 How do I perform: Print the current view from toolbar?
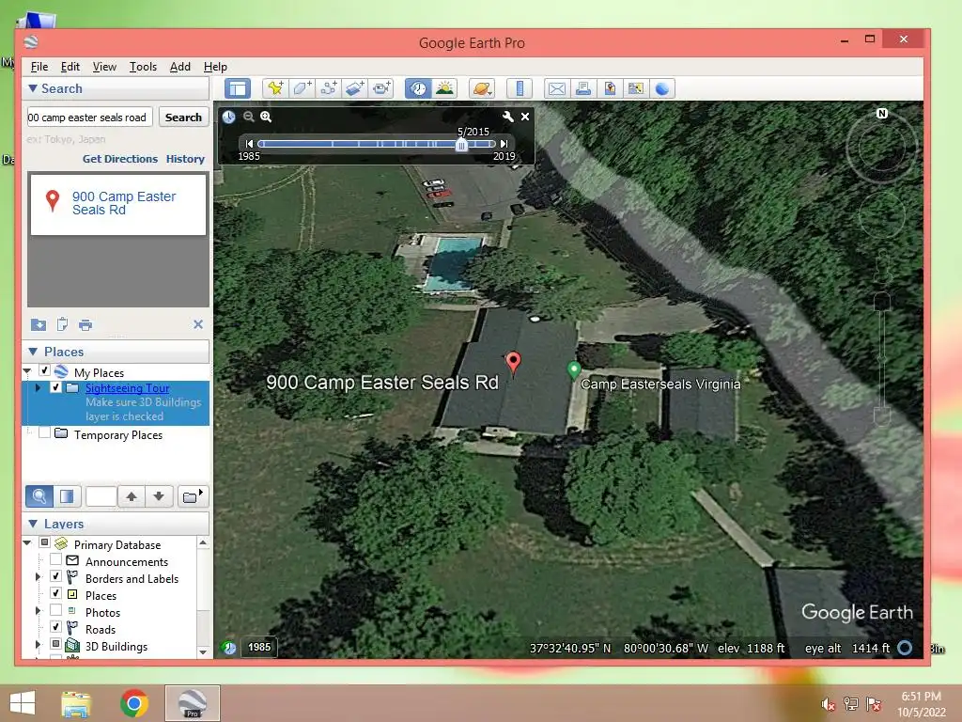point(582,88)
